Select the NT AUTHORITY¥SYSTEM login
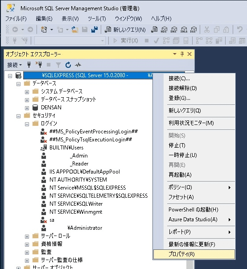The width and height of the screenshot is (247, 269). pos(78,180)
